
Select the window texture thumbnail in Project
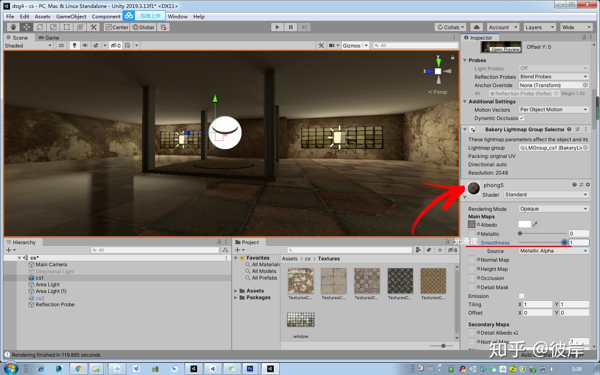300,319
